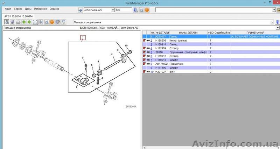Select the 01.10.2014 10:50.674 tab
This screenshot has height=149, width=280.
pyautogui.click(x=18, y=16)
